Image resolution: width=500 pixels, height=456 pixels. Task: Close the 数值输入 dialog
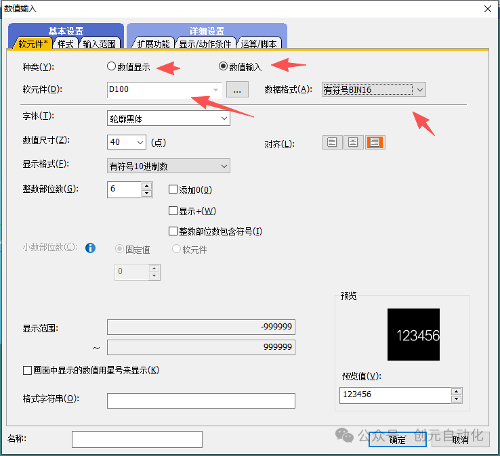click(488, 9)
